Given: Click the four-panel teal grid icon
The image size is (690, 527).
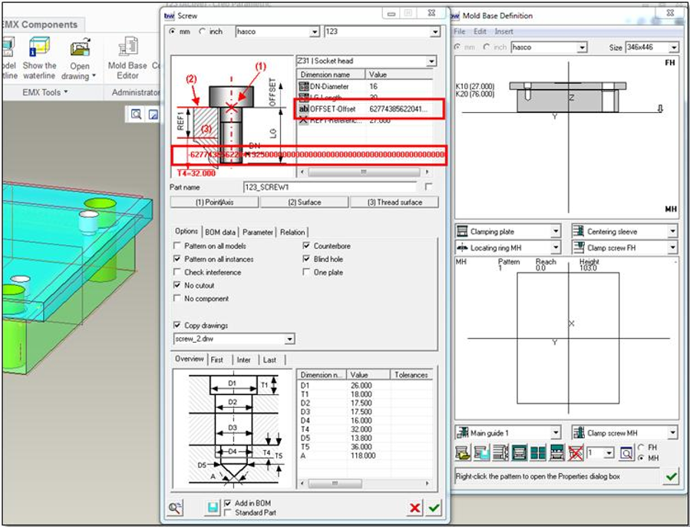Looking at the screenshot, I should (x=538, y=452).
